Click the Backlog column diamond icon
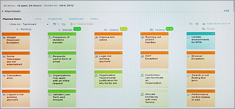Viewport: 235px width, 109px height. (17, 29)
